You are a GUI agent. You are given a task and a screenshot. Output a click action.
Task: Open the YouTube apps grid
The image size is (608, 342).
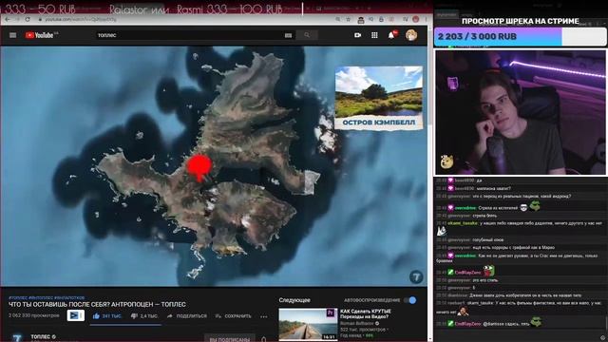(x=374, y=35)
